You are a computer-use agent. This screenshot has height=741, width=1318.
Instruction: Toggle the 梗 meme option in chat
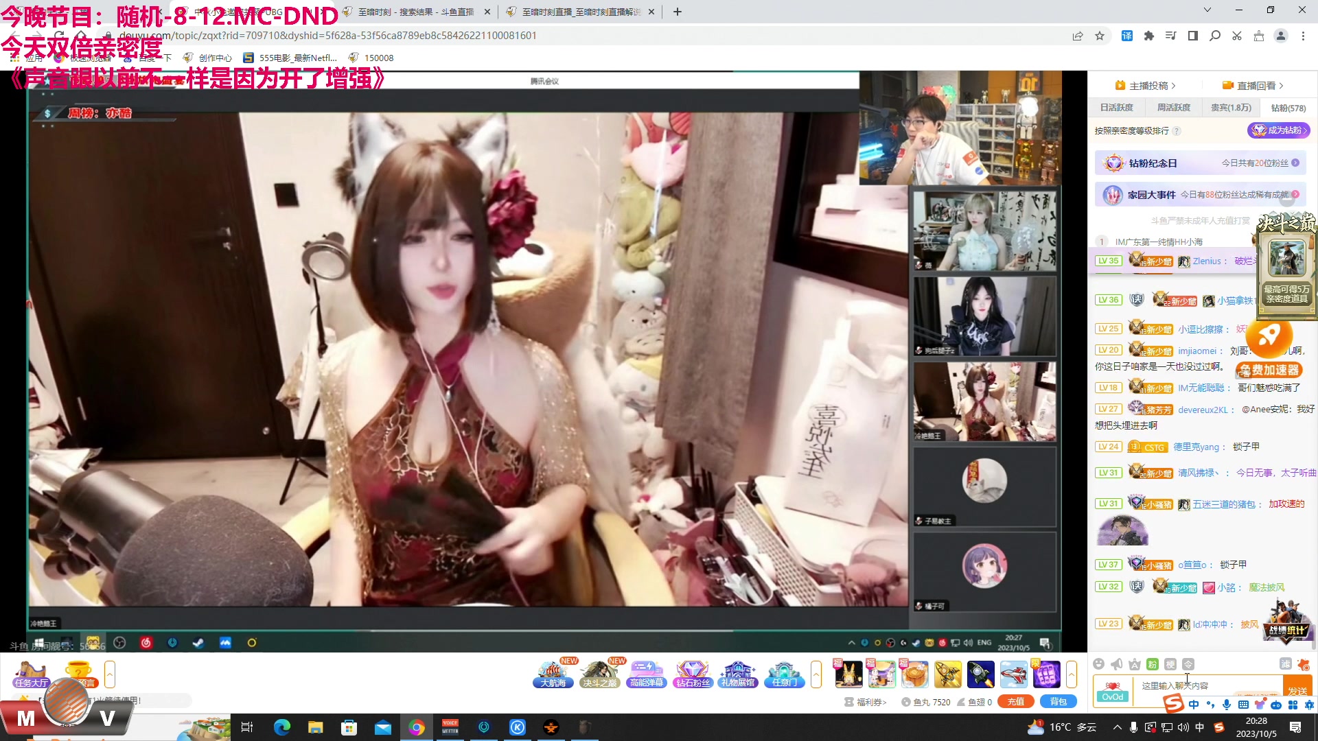(1170, 663)
